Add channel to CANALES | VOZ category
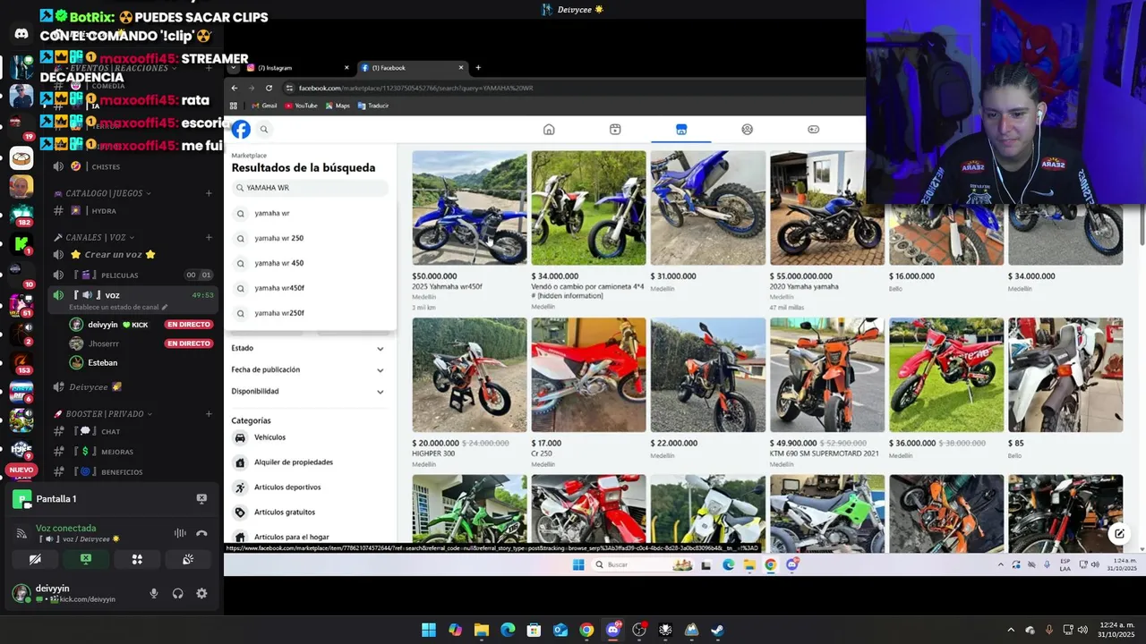Screen dimensions: 1146x644 (x=209, y=237)
